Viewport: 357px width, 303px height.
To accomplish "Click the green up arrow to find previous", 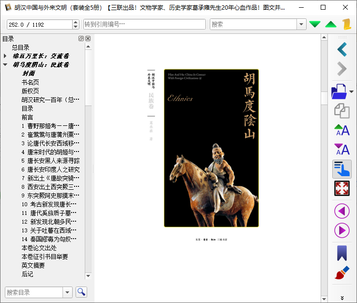I will [331, 24].
